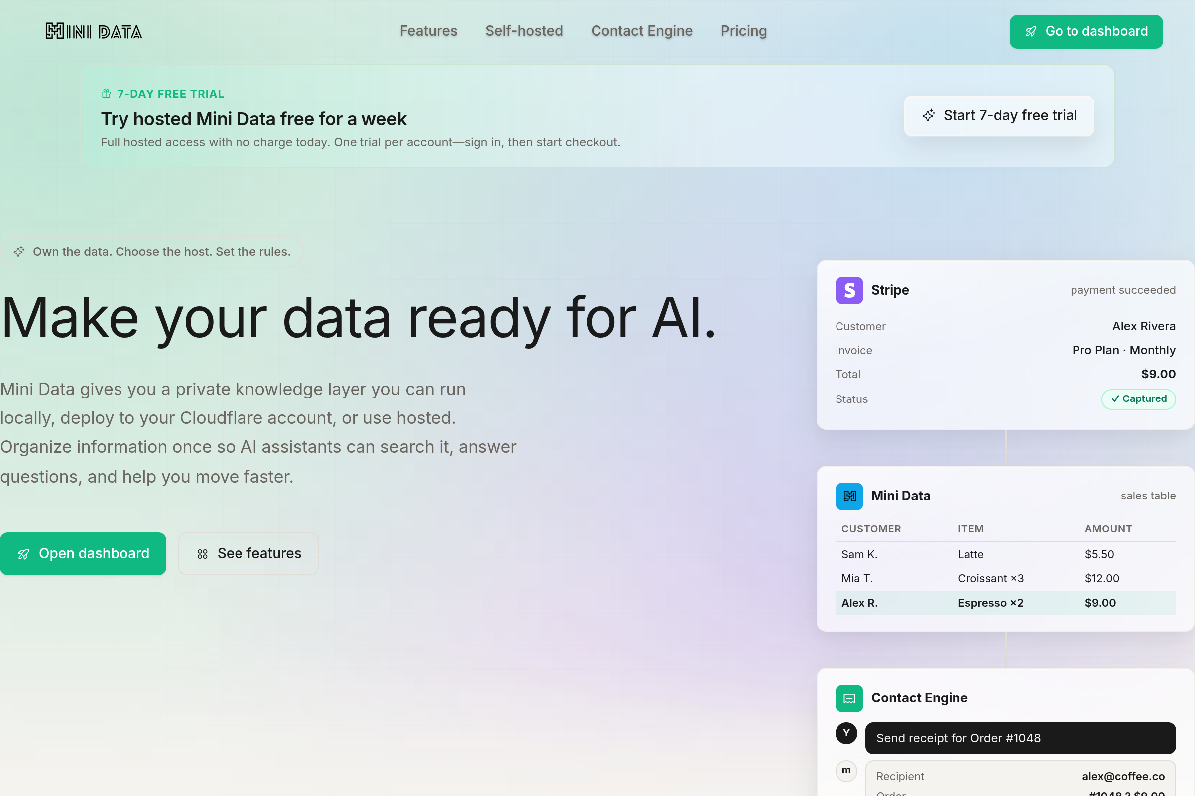Screen dimensions: 1195x796
Task: Click the "alex@coffee.co" recipient value
Action: pos(1123,776)
